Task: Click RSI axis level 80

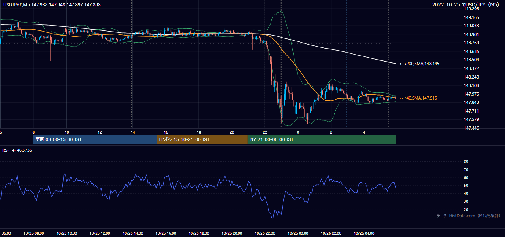Action: click(x=466, y=162)
